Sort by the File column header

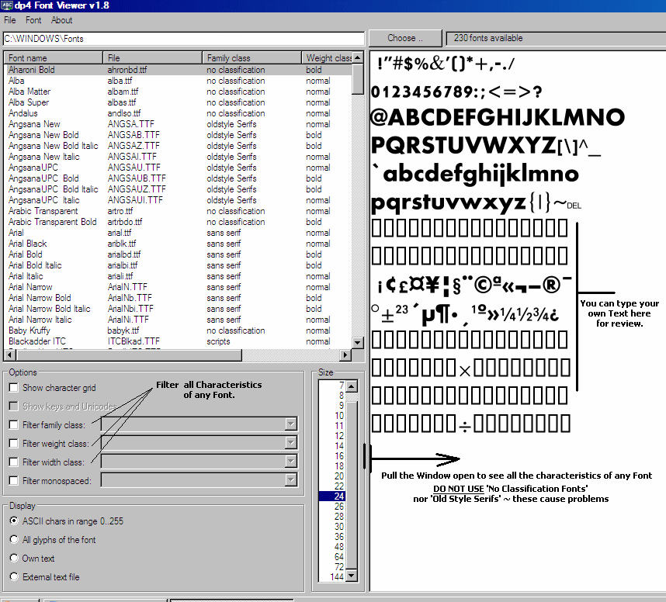[x=152, y=57]
